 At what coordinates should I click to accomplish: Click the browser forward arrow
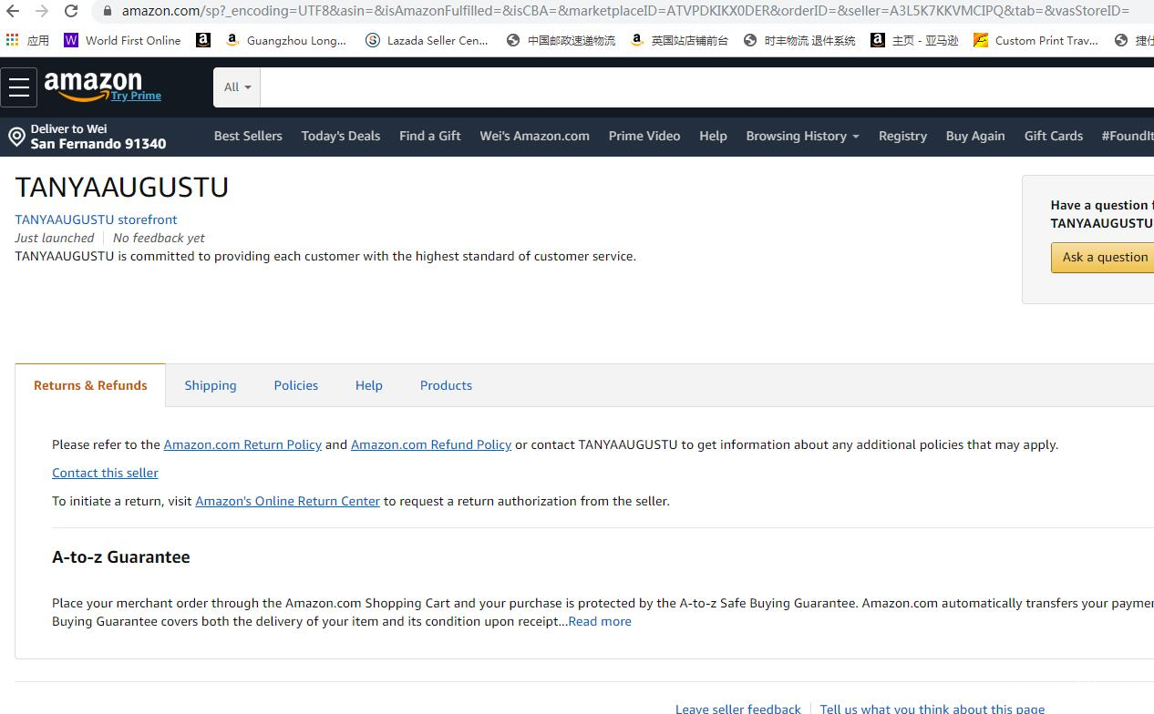pyautogui.click(x=42, y=11)
